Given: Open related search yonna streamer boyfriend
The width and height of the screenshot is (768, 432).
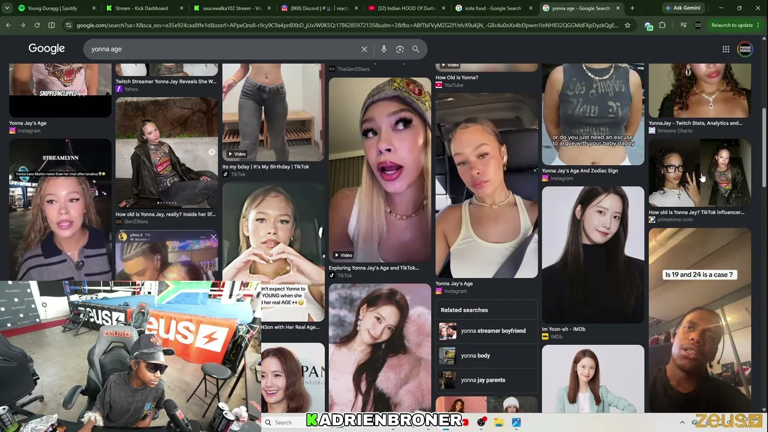Looking at the screenshot, I should pos(487,331).
